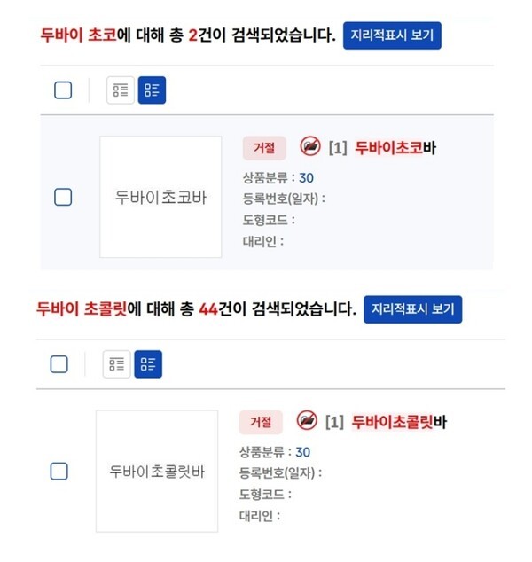
Task: Switch to detailed view in 두바이 초코 results
Action: 152,90
